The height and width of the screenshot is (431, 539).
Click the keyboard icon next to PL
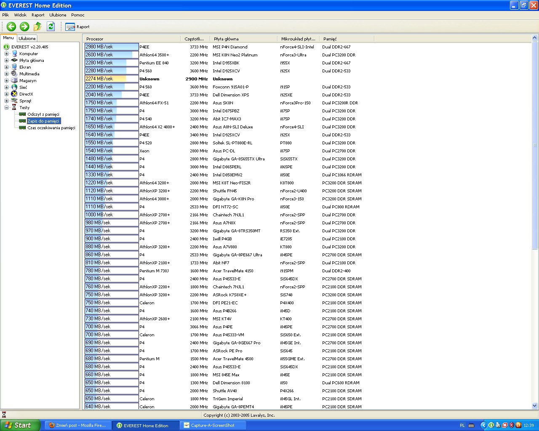pos(471,425)
